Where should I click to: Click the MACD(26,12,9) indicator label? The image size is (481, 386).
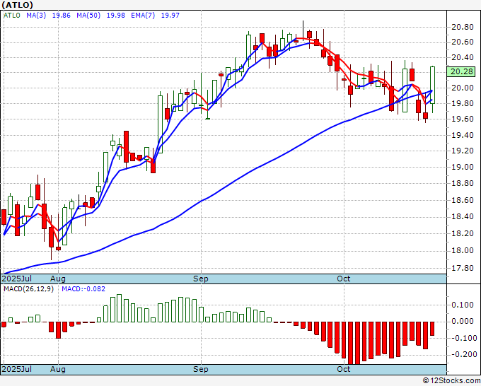tap(28, 289)
